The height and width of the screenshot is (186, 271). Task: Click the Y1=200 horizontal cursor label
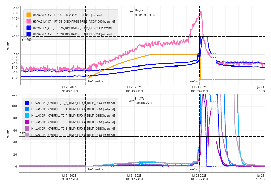pyautogui.click(x=26, y=40)
